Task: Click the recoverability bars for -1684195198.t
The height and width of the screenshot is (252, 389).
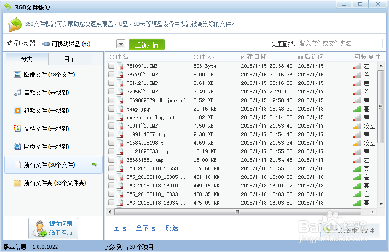Action: (357, 143)
